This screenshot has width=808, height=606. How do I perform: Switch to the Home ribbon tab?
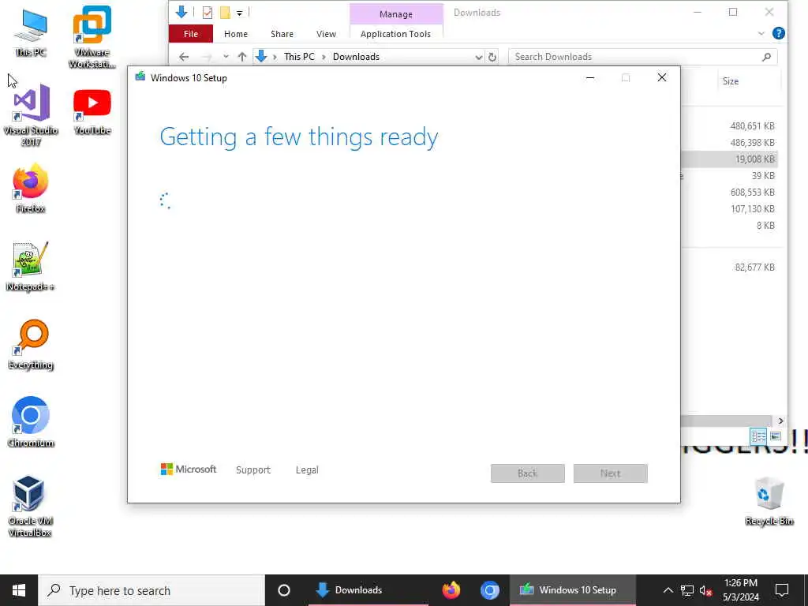(235, 34)
